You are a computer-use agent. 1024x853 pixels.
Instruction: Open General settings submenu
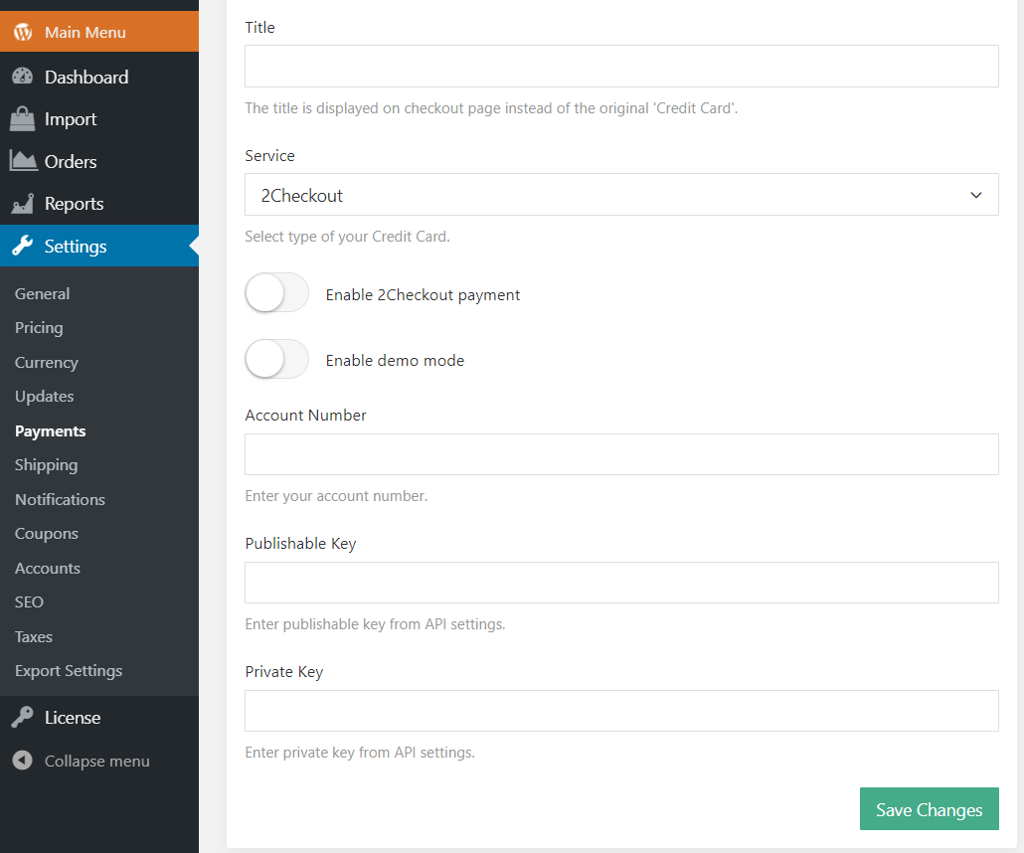42,294
